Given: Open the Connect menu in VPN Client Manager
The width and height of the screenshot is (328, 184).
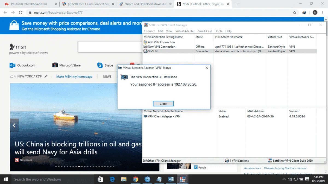Looking at the screenshot, I should coord(149,31).
